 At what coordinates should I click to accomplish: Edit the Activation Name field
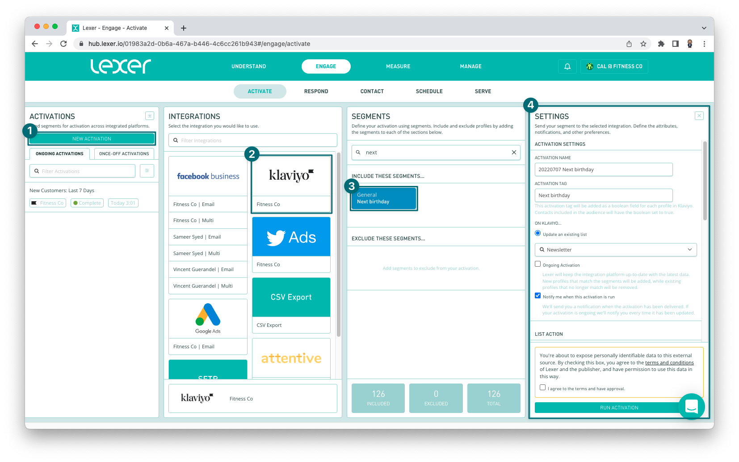[604, 169]
